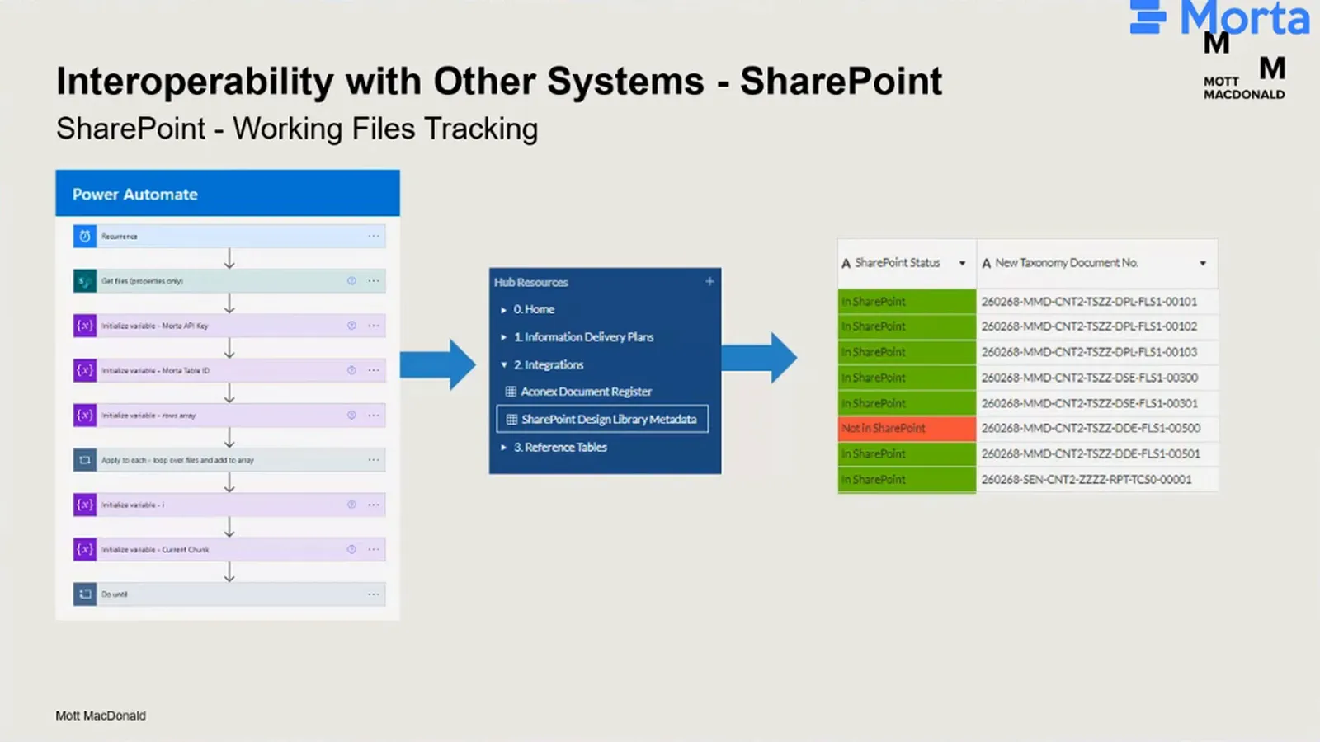Open help icon on Morta Table ID step
The width and height of the screenshot is (1320, 742).
(351, 370)
